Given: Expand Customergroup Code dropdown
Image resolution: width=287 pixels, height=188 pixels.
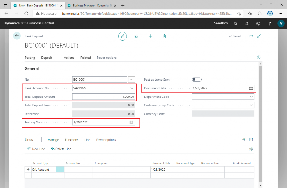Looking at the screenshot, I should [x=251, y=105].
